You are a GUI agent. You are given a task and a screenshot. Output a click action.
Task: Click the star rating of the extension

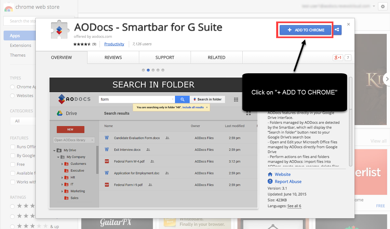click(x=82, y=44)
